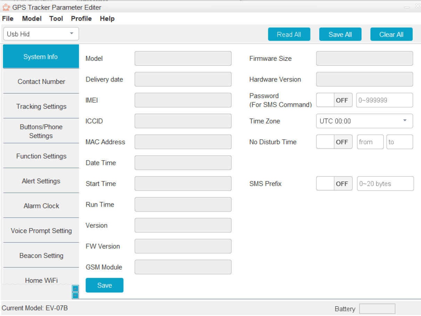Open the Usb Hid connection dropdown
This screenshot has width=421, height=316.
tap(41, 34)
